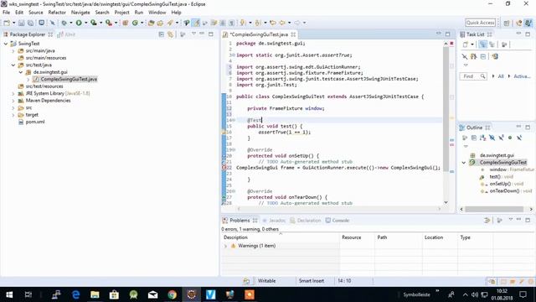The image size is (536, 302).
Task: Click the Last Edit Location arrow icon
Action: pyautogui.click(x=273, y=23)
